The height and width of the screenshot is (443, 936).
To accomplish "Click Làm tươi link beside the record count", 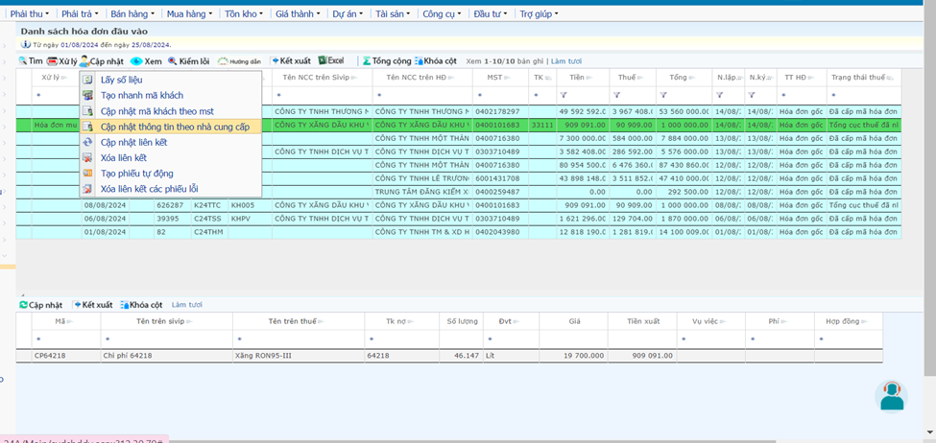I will (565, 61).
